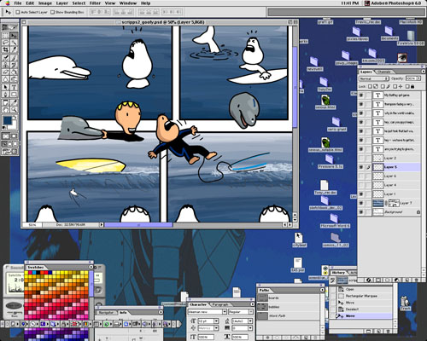Switch to the Navigator tab
Screen dimensions: 427x341
(x=106, y=312)
